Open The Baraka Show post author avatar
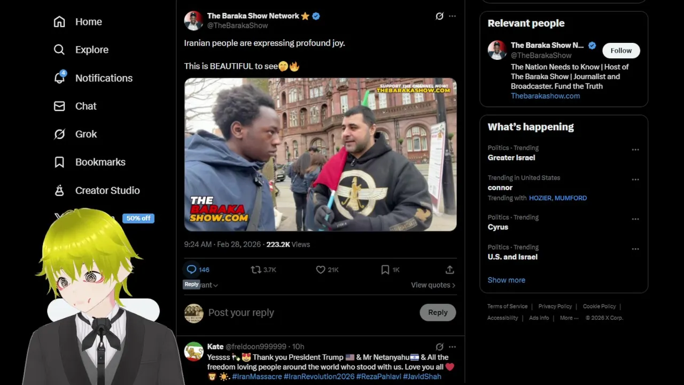Screen dimensions: 684x385 [193, 20]
